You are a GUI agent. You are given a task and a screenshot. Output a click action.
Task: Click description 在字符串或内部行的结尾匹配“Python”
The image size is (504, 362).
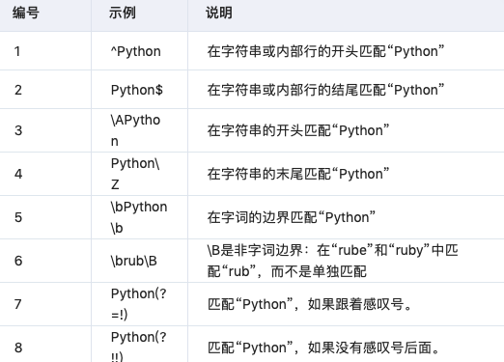pos(326,90)
